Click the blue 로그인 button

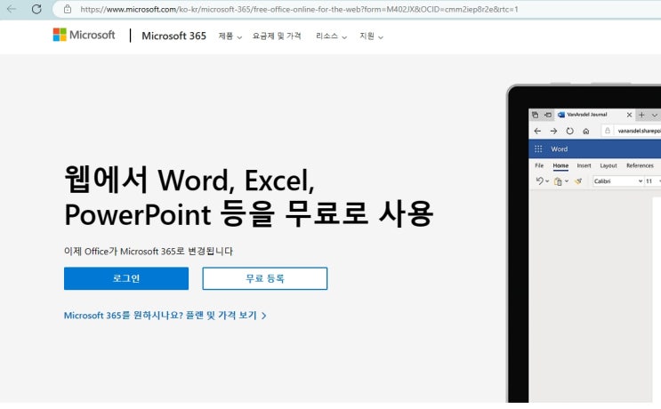click(x=126, y=278)
